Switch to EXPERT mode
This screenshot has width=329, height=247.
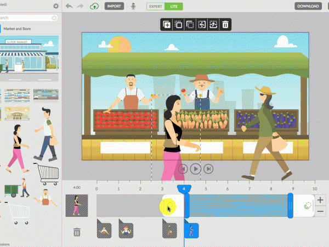click(x=156, y=6)
